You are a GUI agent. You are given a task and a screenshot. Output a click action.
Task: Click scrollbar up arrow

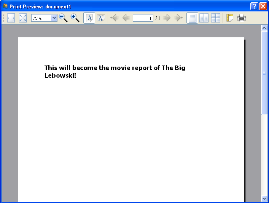264,28
